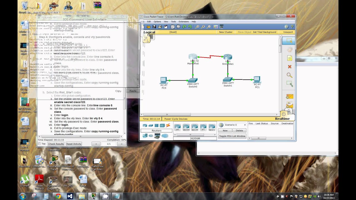Open the View menu
The image size is (356, 200).
[166, 22]
